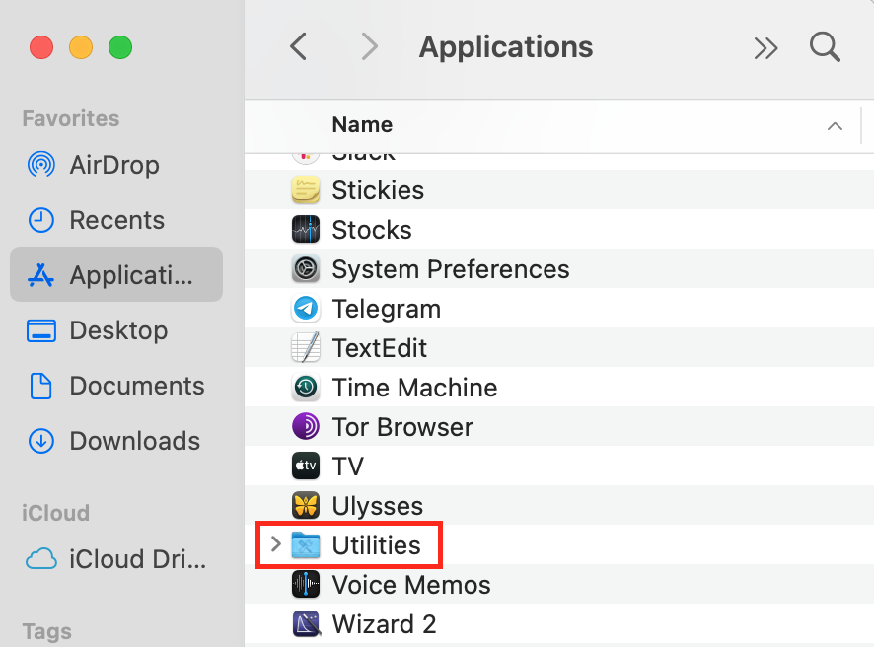Select iCloud Dri... label in the sidebar
The width and height of the screenshot is (874, 647).
(138, 558)
